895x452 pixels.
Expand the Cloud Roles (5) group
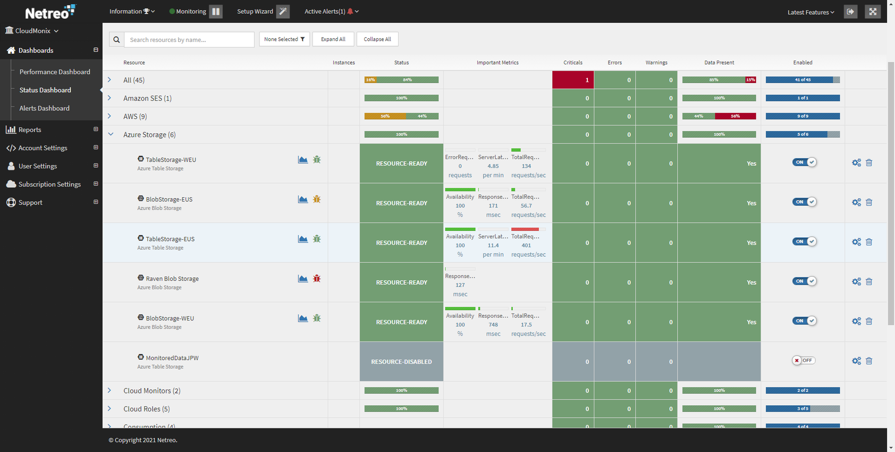tap(109, 408)
